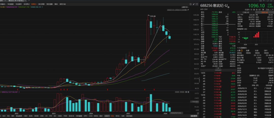
Task: Select the TRIX indicator tab
Action: pos(65,116)
